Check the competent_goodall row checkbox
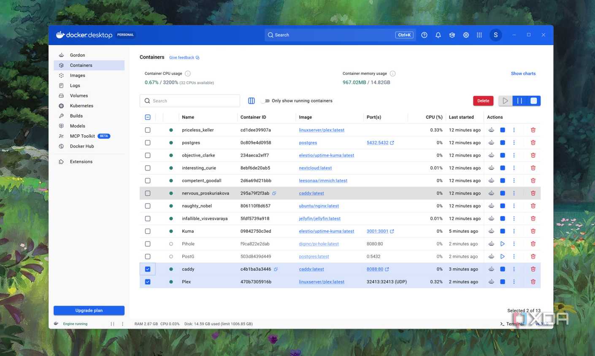The width and height of the screenshot is (595, 356). 148,181
